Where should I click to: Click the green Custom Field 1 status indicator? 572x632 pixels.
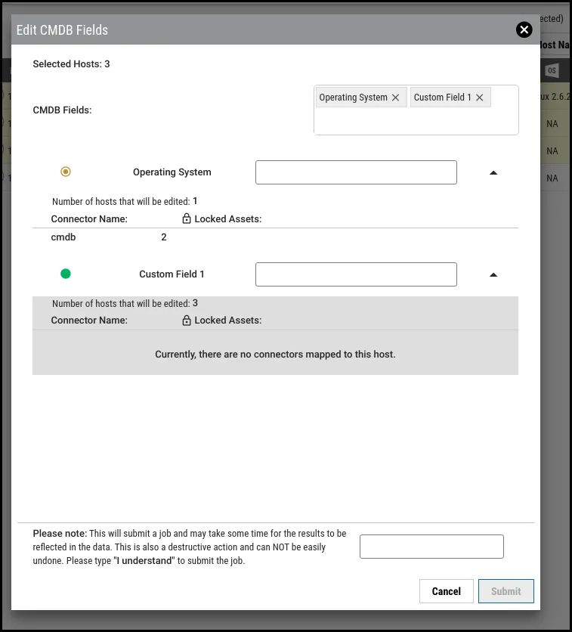click(x=66, y=274)
